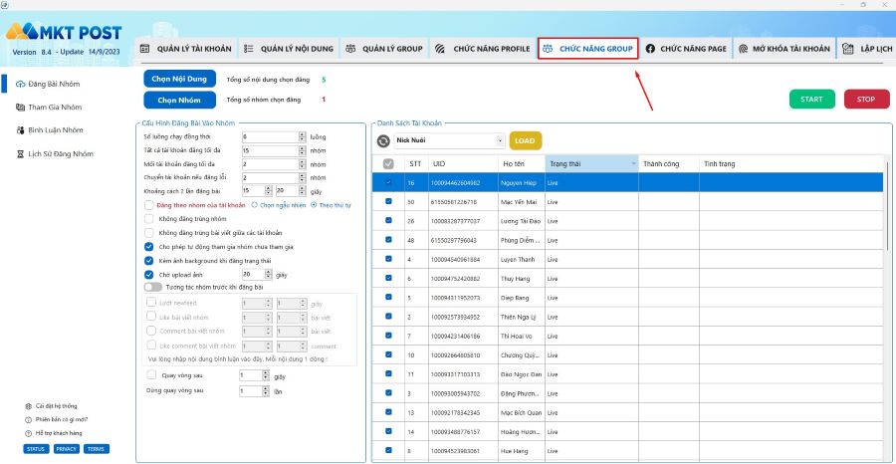
Task: Select Chọn ngẫu nhiên radio option
Action: coord(254,205)
